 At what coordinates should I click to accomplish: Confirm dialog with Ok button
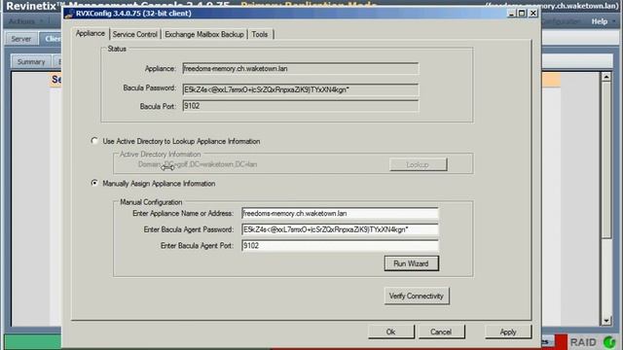[x=391, y=332]
